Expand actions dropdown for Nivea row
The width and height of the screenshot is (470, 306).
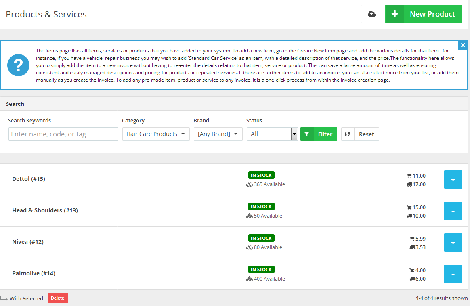click(453, 243)
